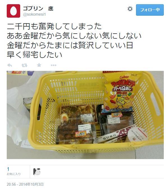Click the reply arrow icon under tweet

(x=10, y=65)
